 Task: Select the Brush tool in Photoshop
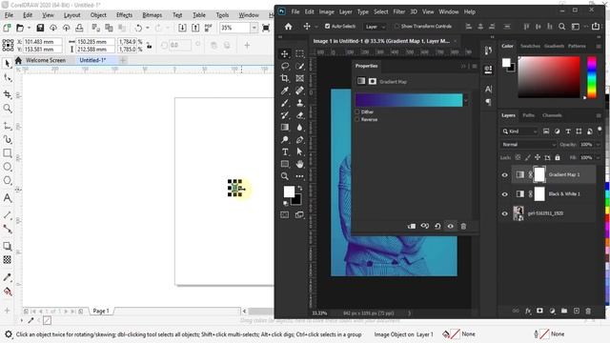tap(285, 103)
